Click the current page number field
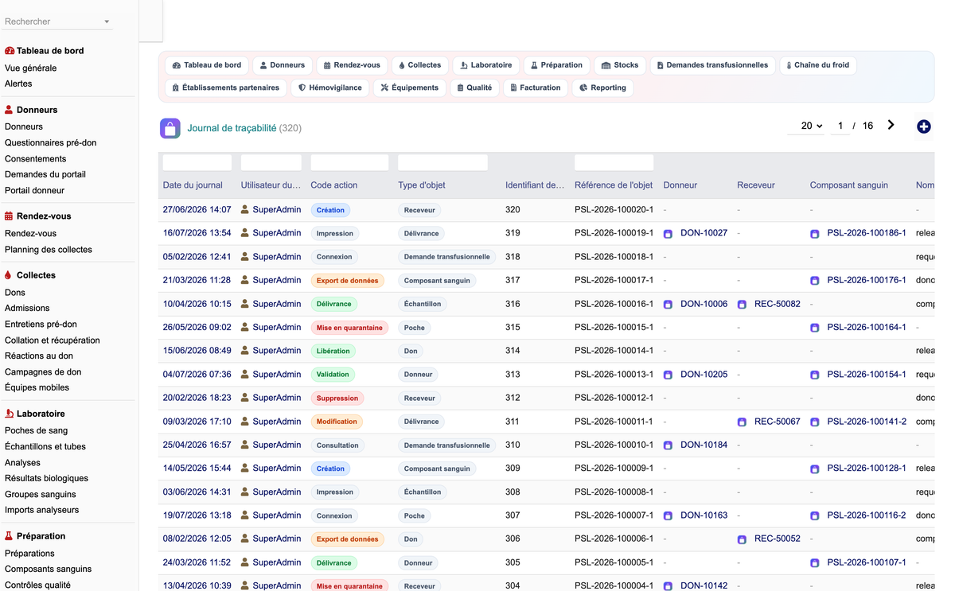 [x=840, y=126]
